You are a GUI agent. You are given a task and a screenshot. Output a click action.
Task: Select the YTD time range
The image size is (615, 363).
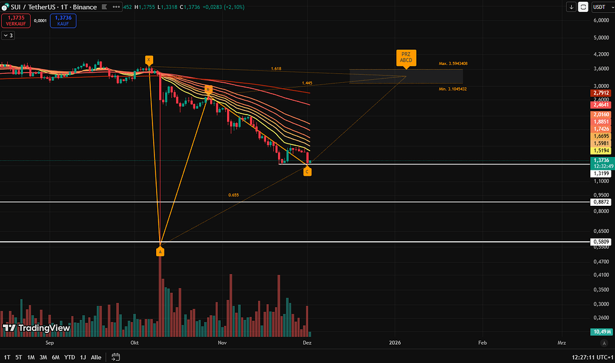[70, 357]
